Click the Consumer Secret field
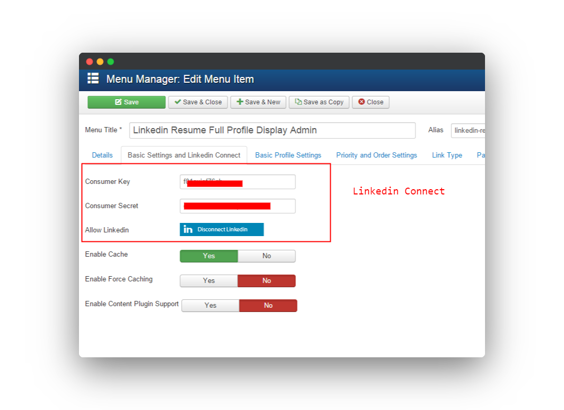 pyautogui.click(x=238, y=206)
